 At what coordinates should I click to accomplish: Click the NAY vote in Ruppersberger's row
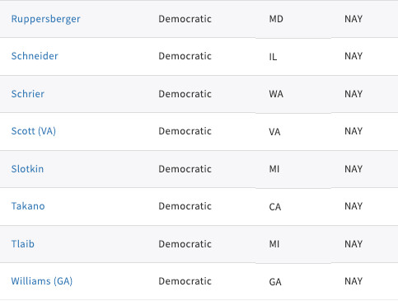(354, 19)
